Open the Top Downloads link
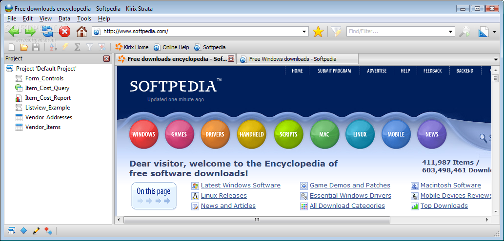This screenshot has height=241, width=504. [444, 206]
